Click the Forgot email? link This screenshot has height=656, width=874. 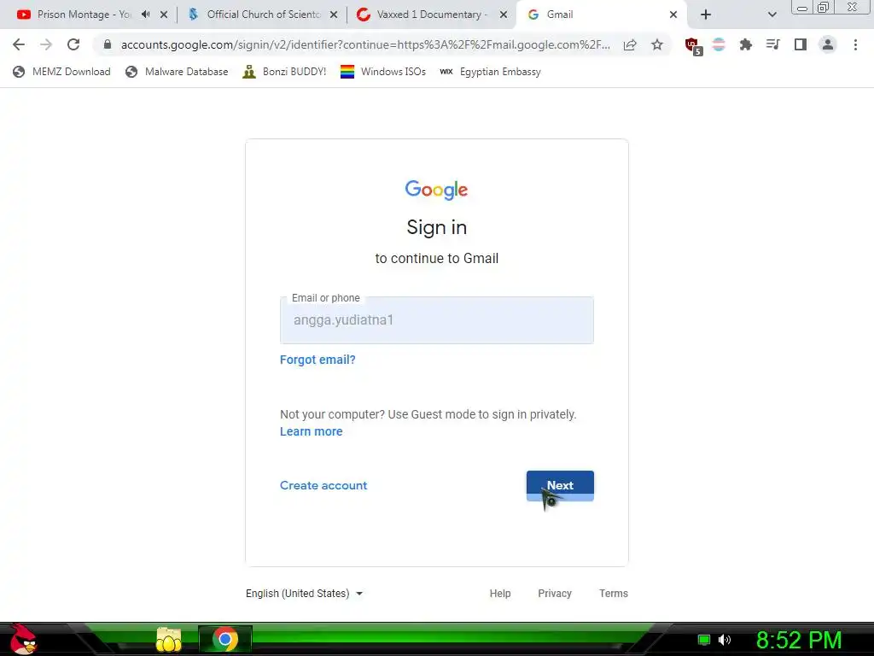tap(318, 360)
